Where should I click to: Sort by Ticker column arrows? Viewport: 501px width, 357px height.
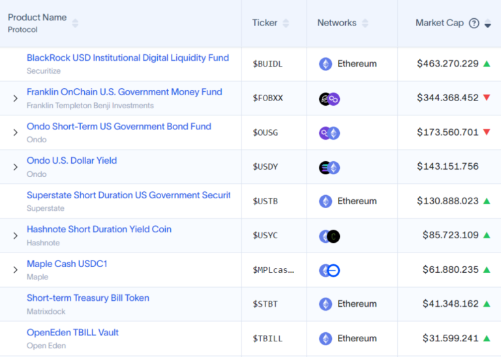(286, 23)
